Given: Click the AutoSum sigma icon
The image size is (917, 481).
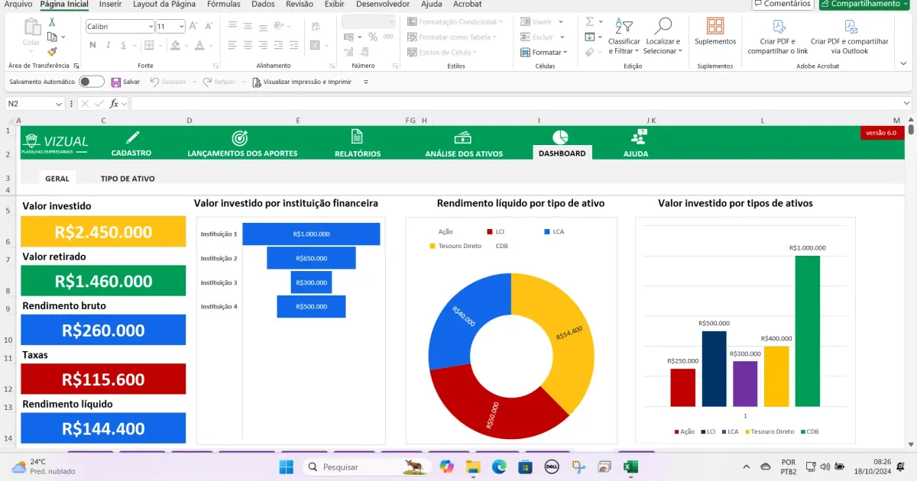Looking at the screenshot, I should (x=590, y=22).
